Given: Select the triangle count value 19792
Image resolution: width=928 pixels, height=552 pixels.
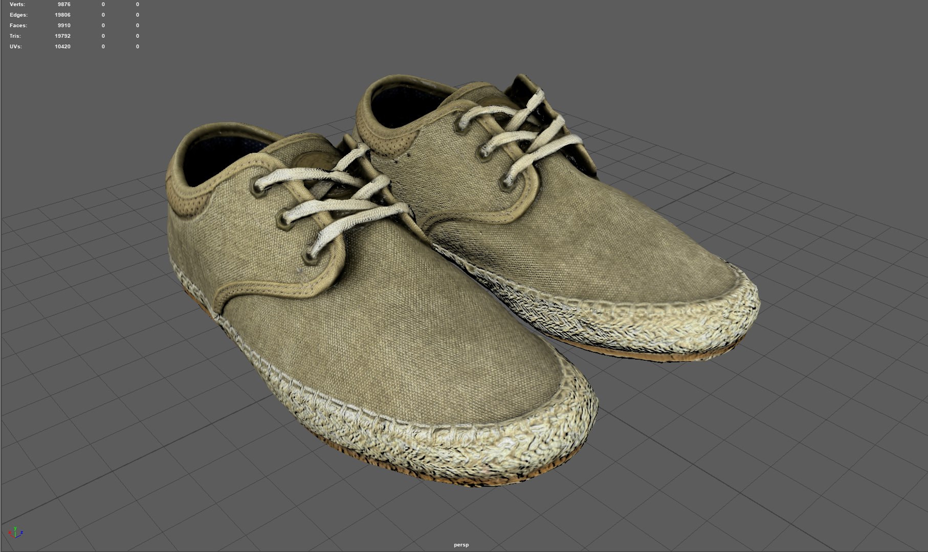Looking at the screenshot, I should click(x=62, y=36).
